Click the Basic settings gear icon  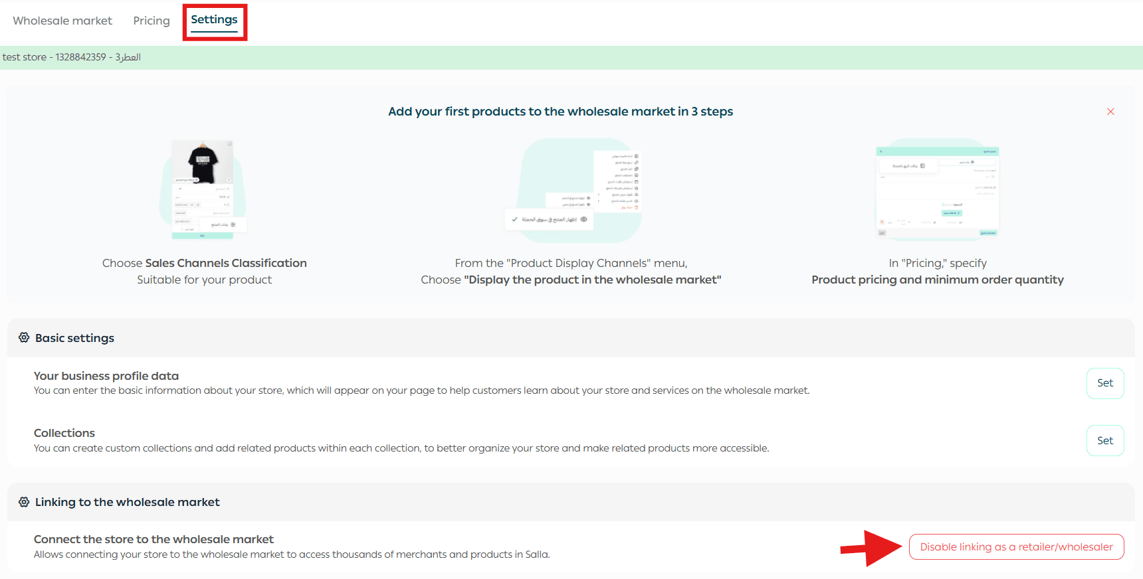[x=24, y=338]
